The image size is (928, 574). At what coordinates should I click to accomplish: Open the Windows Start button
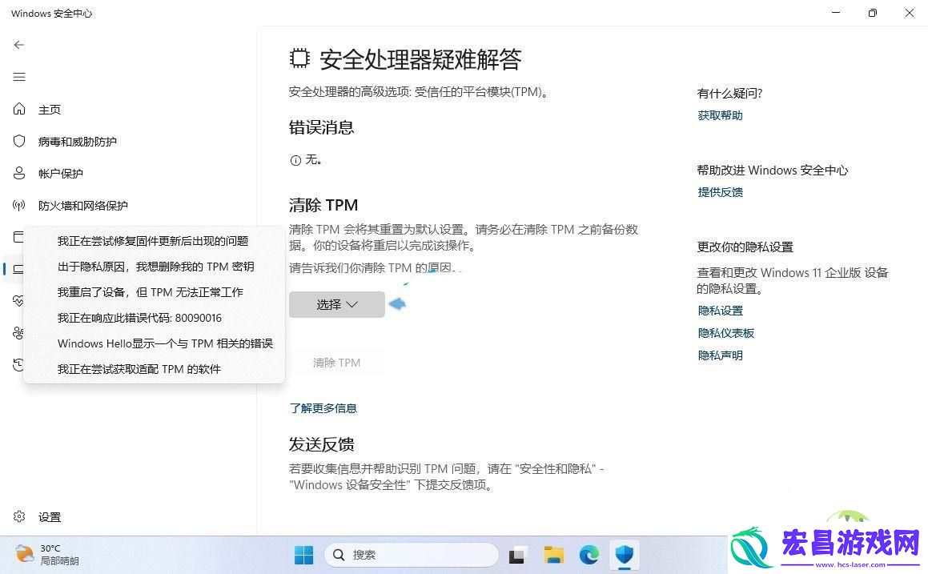[303, 555]
